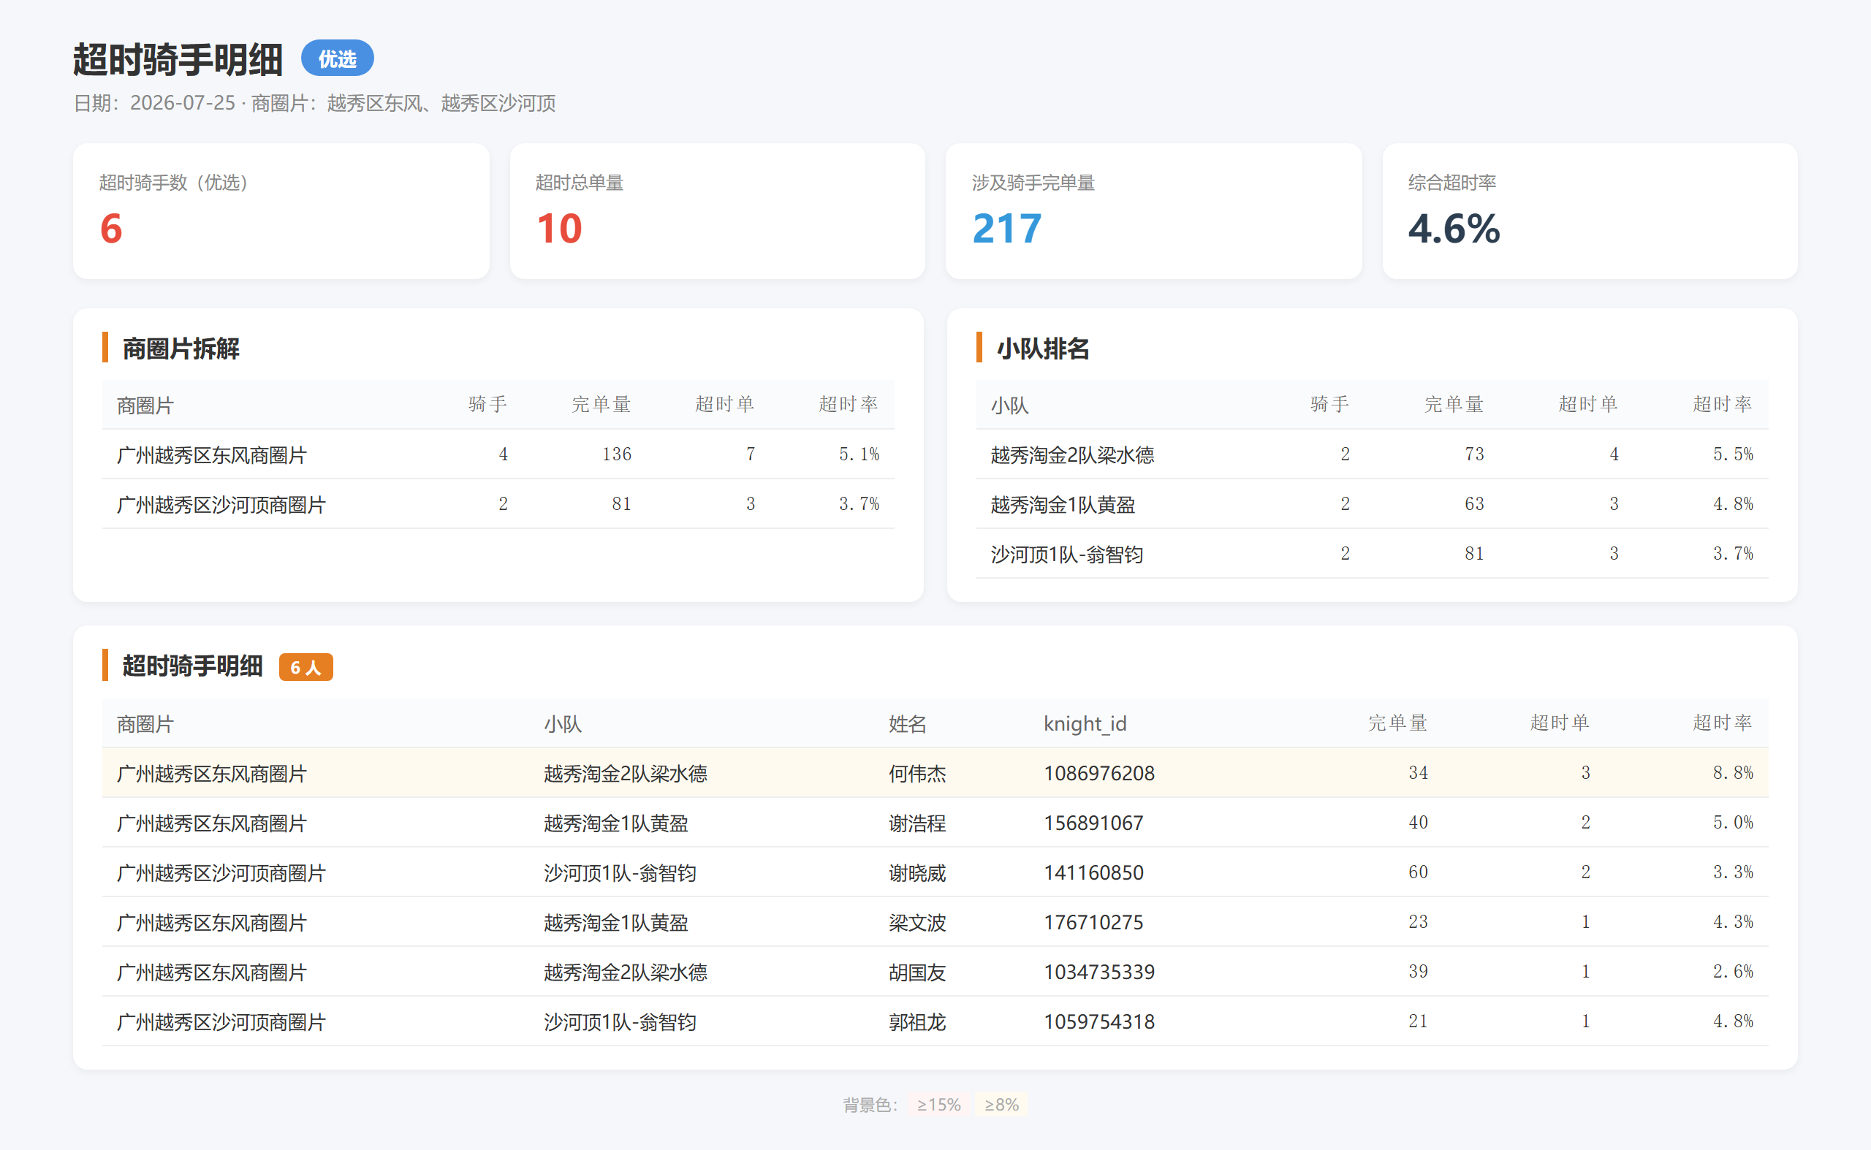Click the 姓名 column header
The width and height of the screenshot is (1871, 1150).
tap(908, 724)
